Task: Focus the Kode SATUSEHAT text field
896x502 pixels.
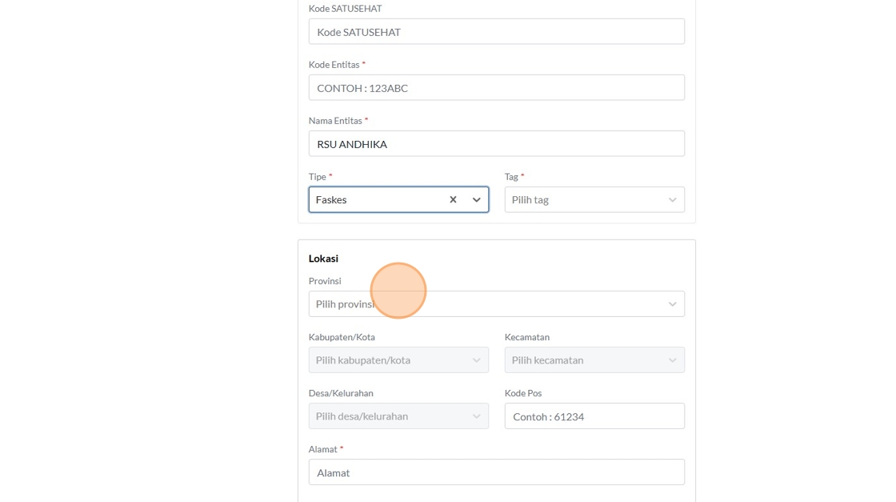Action: pos(496,32)
